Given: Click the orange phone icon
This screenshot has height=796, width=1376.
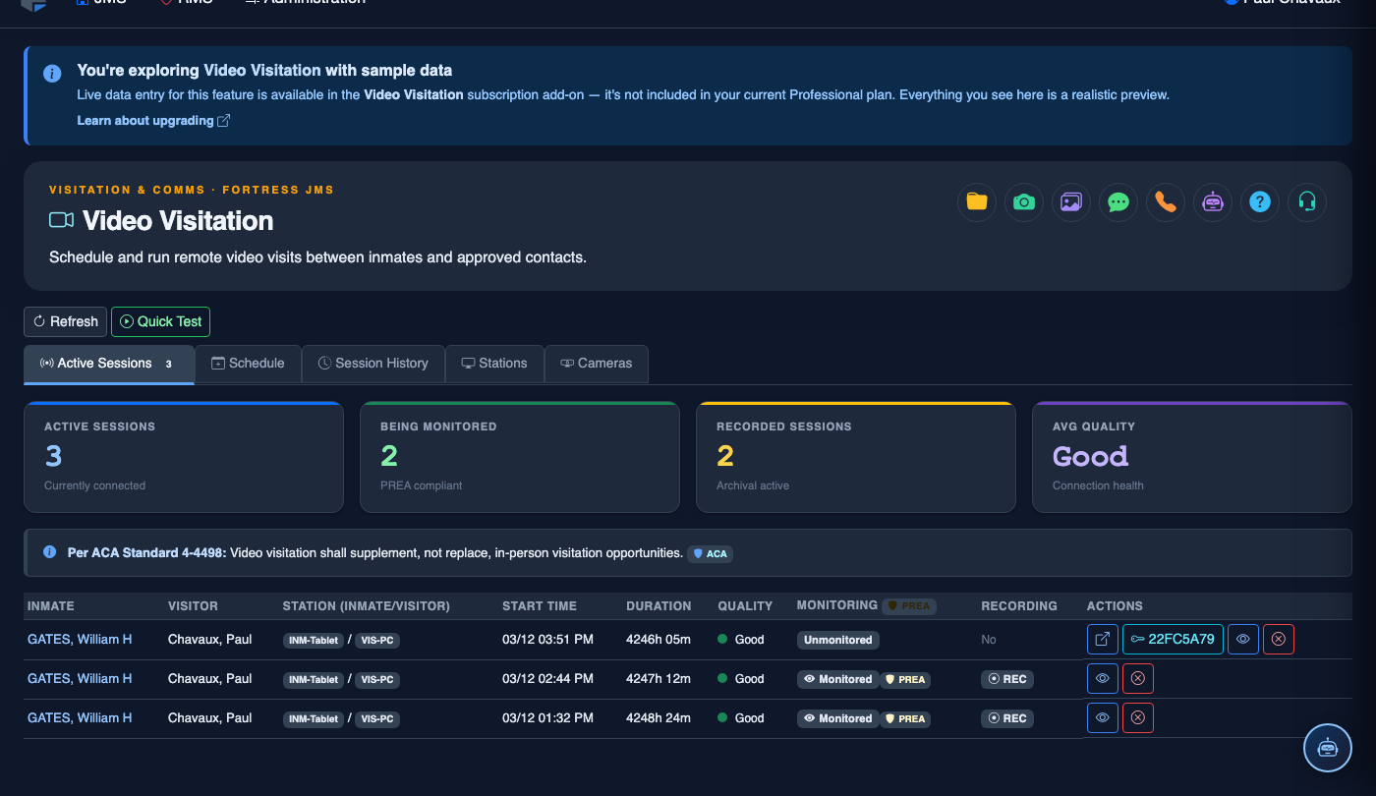Looking at the screenshot, I should click(x=1166, y=201).
